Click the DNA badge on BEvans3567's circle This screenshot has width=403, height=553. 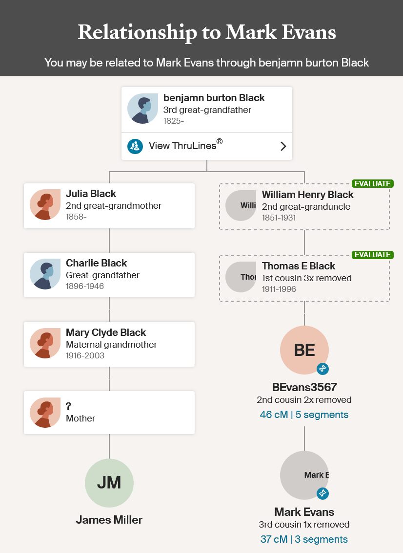pyautogui.click(x=323, y=369)
